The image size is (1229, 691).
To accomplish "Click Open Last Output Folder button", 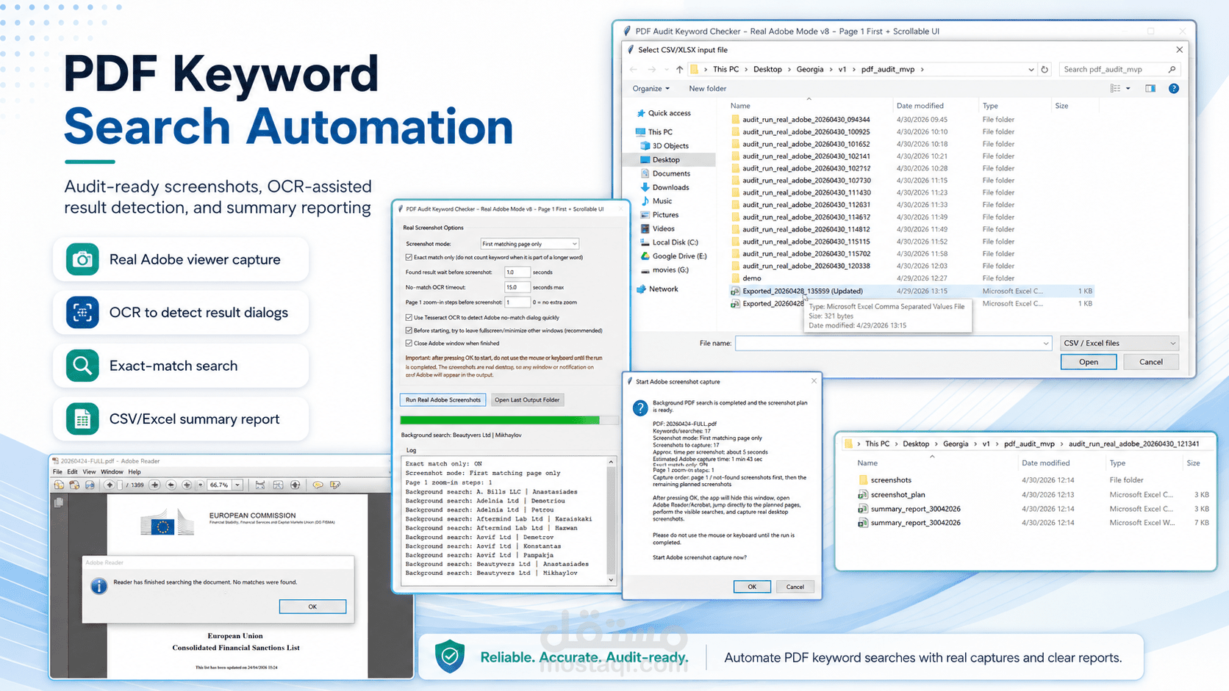I will point(527,400).
